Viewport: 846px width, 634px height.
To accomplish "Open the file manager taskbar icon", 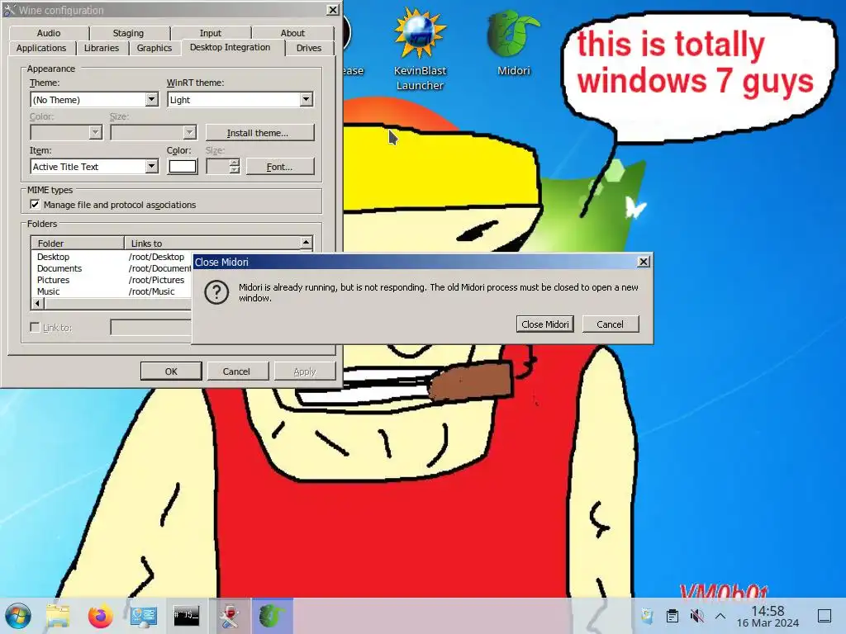I will pyautogui.click(x=58, y=616).
